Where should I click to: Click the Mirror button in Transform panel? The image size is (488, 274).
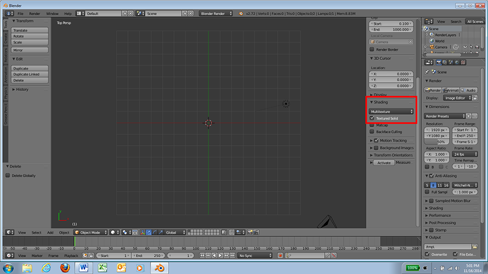pyautogui.click(x=30, y=50)
